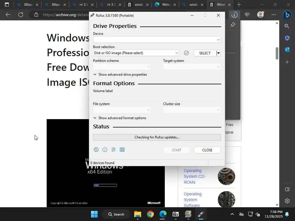Show hidden system tray icons
295x221 pixels.
232,214
